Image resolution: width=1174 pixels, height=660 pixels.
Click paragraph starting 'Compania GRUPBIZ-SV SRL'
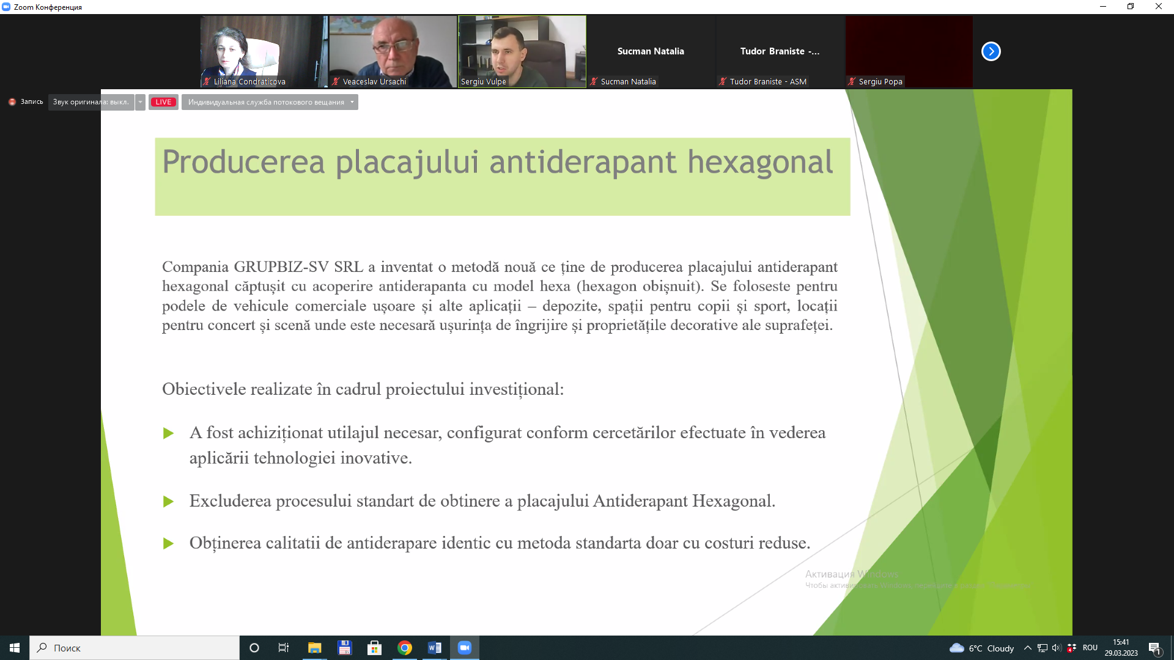500,296
